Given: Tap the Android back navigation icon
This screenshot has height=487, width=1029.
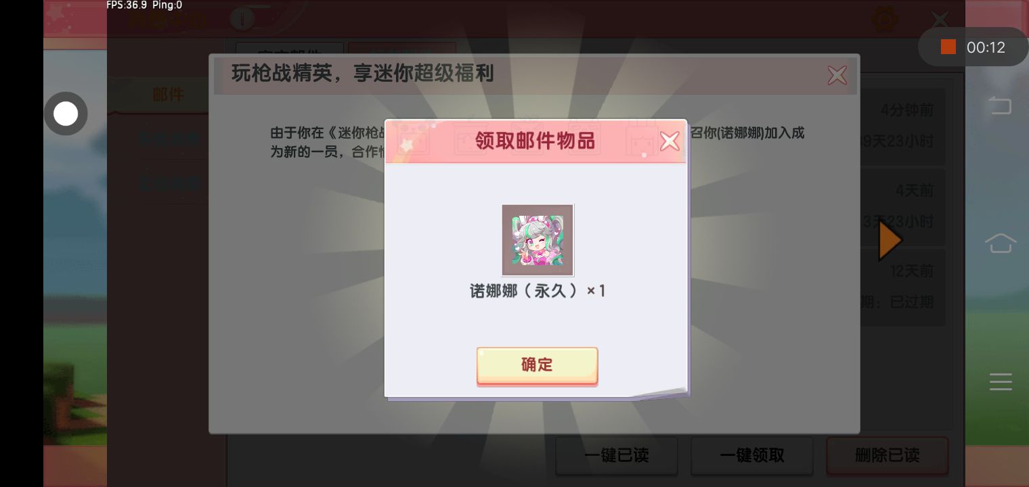Looking at the screenshot, I should (x=1001, y=105).
